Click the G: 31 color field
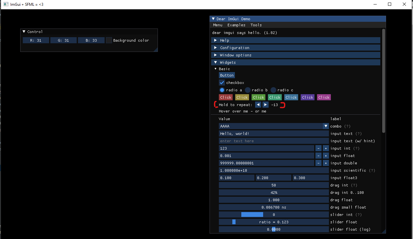Screen dimensions: 413x239 point(64,40)
